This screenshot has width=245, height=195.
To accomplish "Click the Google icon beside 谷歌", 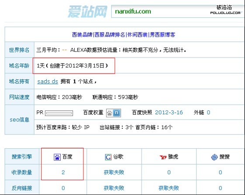I will [x=108, y=157].
